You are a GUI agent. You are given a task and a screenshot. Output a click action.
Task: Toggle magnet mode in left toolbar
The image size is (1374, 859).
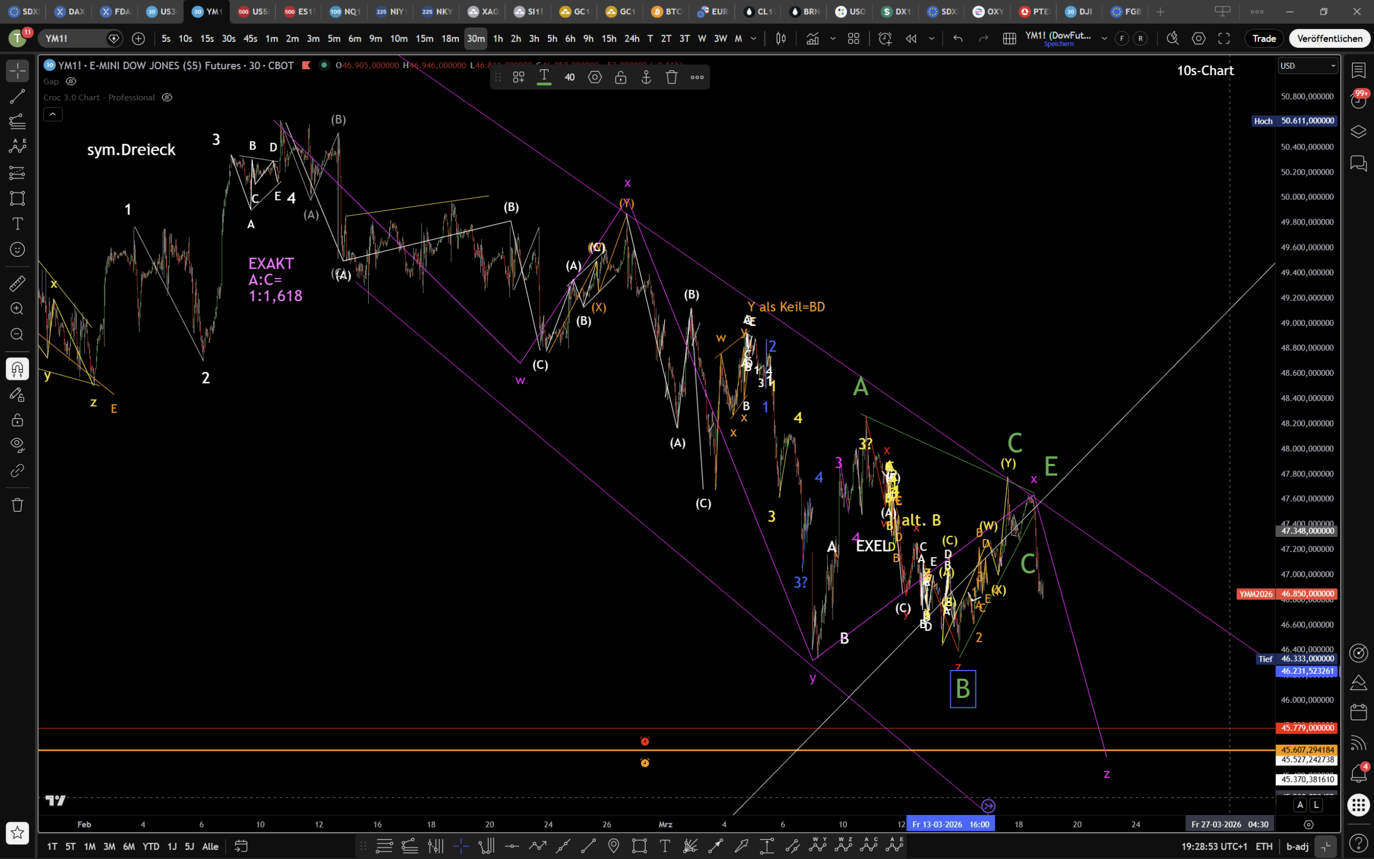(17, 369)
